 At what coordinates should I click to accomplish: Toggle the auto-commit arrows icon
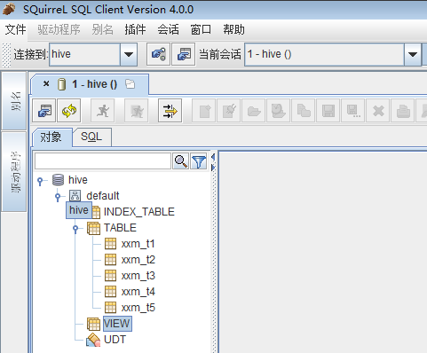pyautogui.click(x=170, y=111)
